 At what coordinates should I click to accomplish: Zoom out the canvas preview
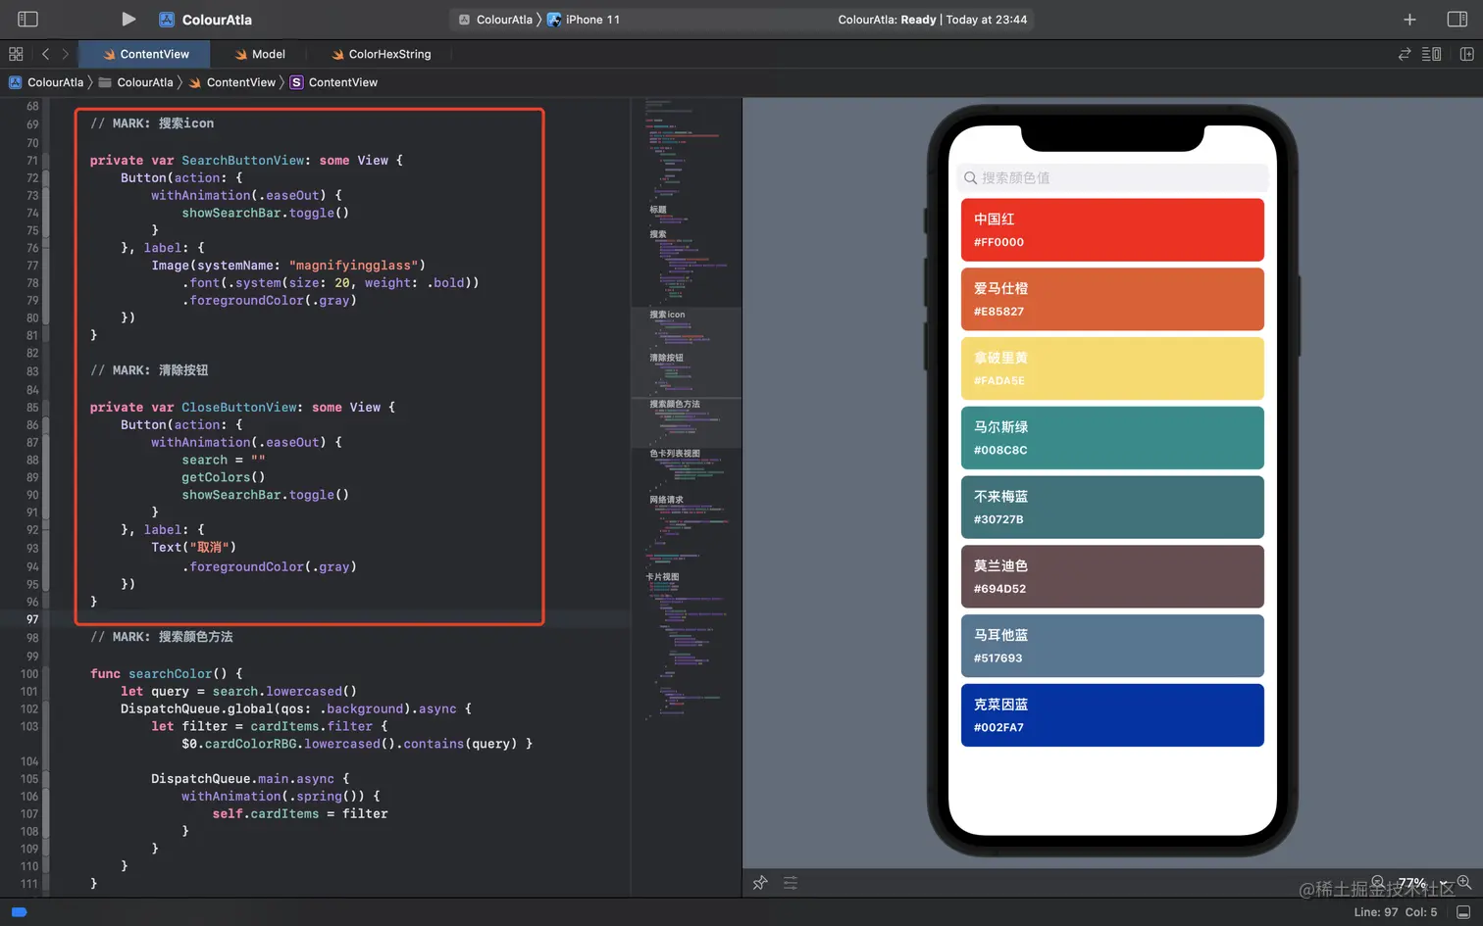tap(1378, 882)
